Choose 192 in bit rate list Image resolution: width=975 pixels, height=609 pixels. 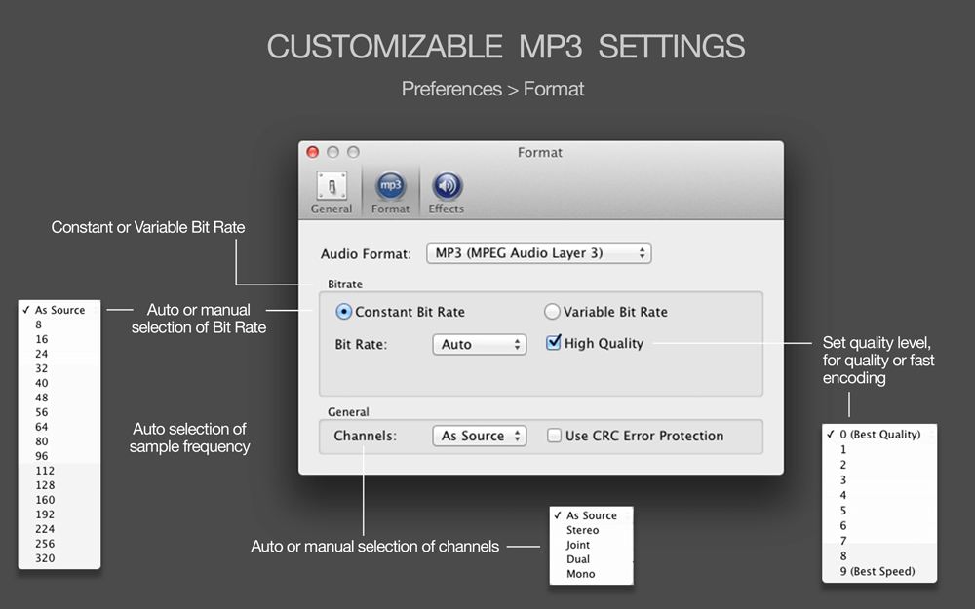[x=59, y=514]
